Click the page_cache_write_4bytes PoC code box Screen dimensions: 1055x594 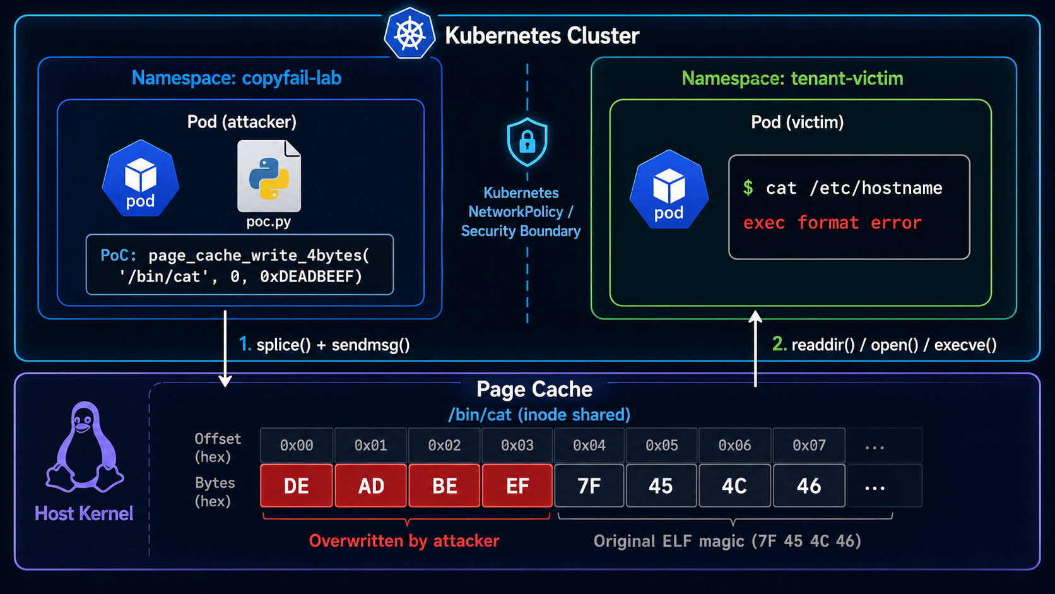point(240,264)
